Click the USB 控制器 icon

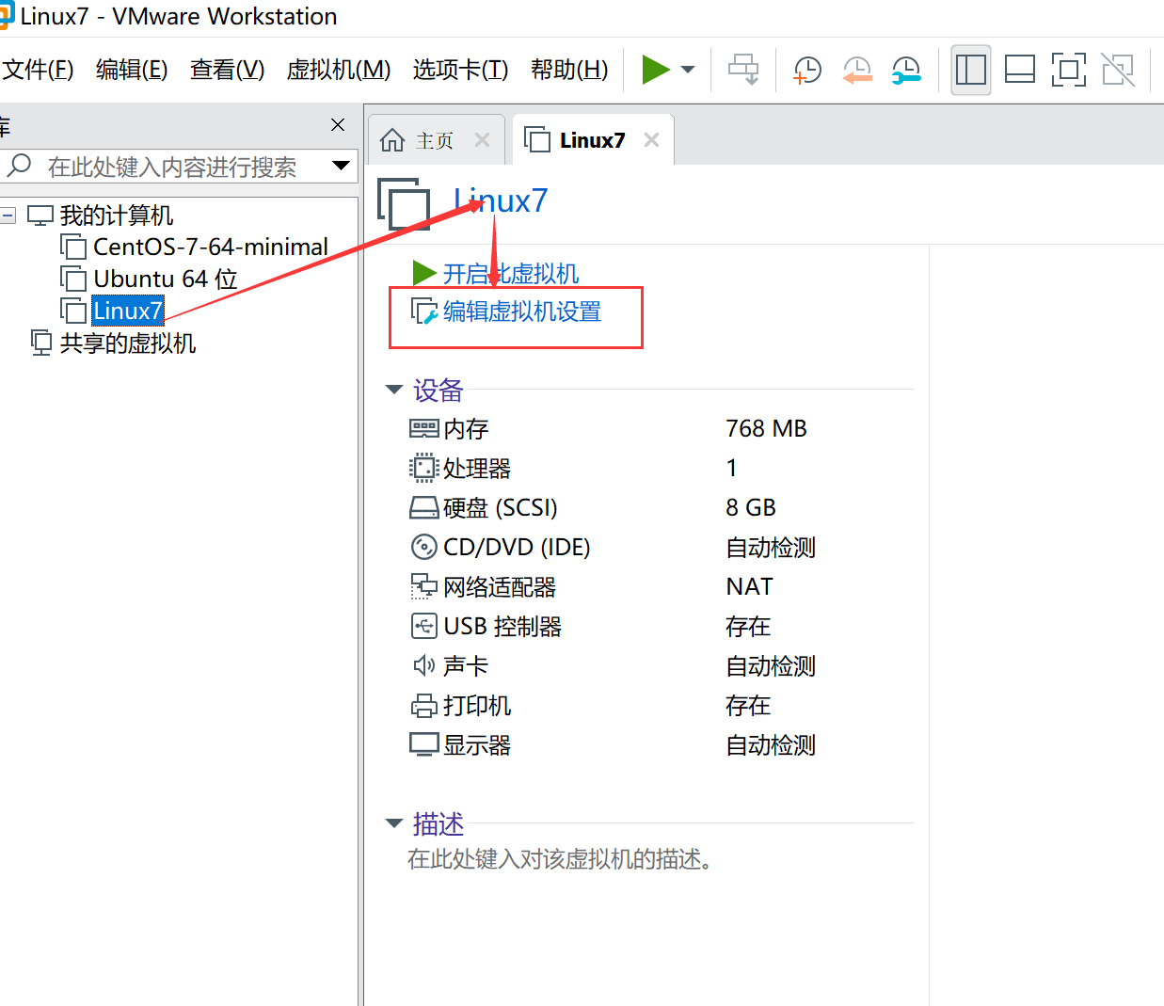[x=424, y=627]
